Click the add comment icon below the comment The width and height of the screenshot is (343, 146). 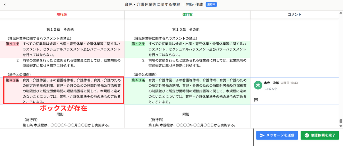pyautogui.click(x=256, y=100)
